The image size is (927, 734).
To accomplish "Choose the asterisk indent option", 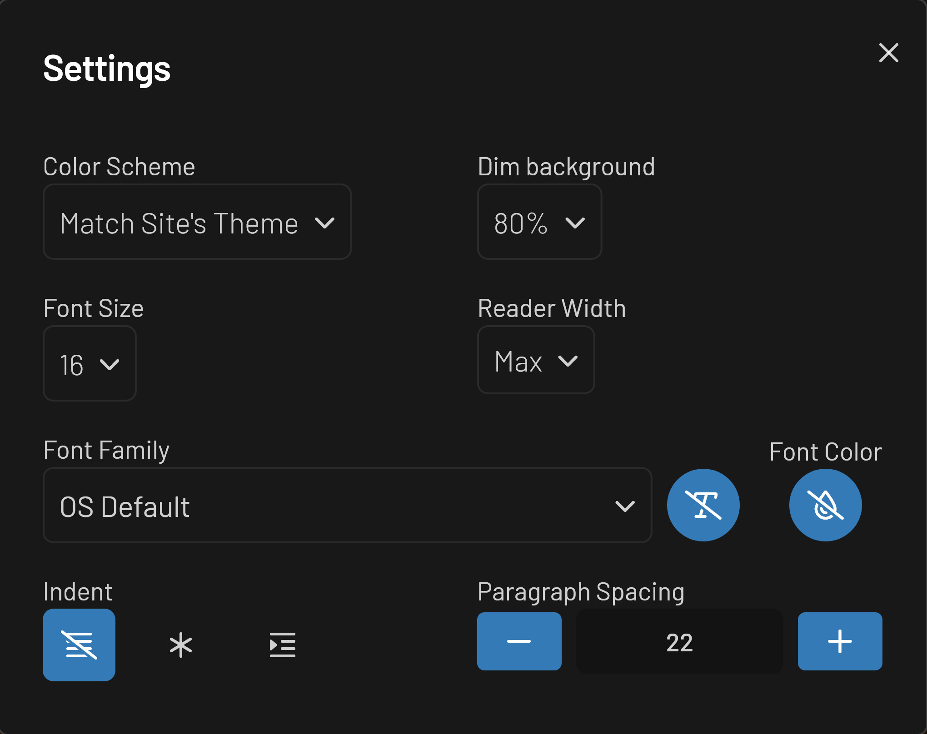I will (181, 645).
